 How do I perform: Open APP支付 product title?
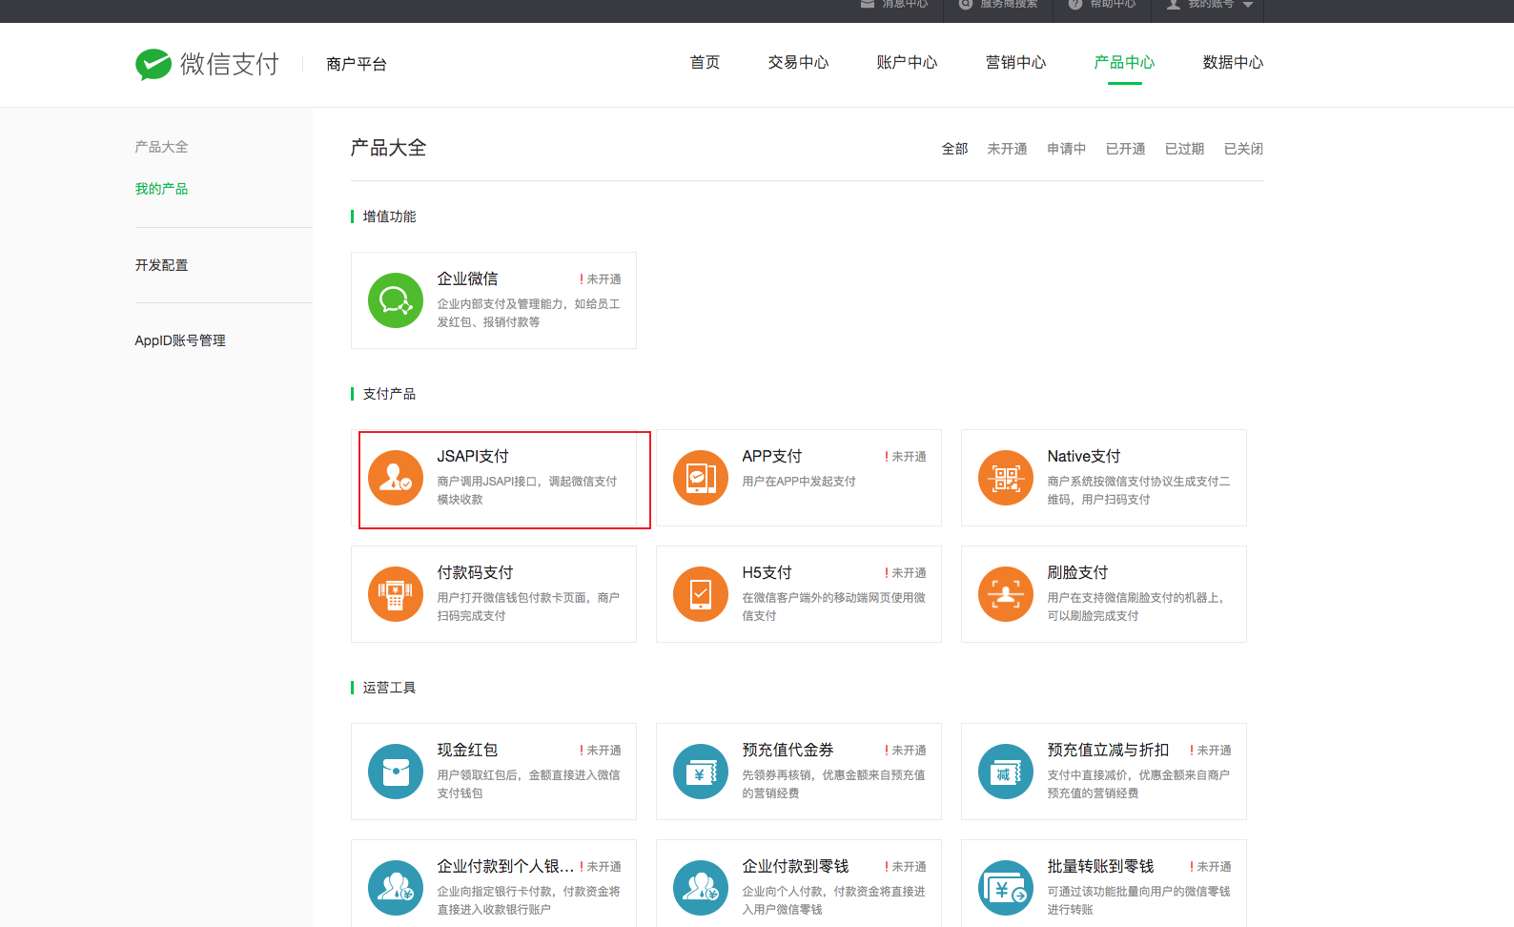772,456
